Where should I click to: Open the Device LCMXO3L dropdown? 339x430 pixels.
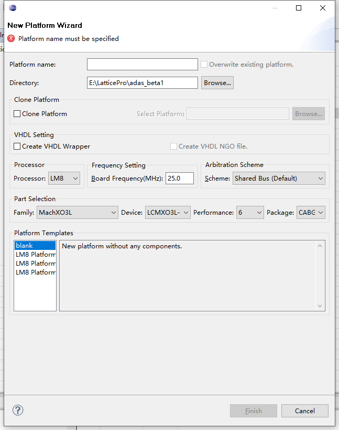pyautogui.click(x=168, y=213)
